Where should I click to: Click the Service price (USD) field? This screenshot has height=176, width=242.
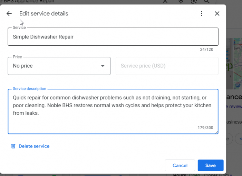tap(167, 66)
